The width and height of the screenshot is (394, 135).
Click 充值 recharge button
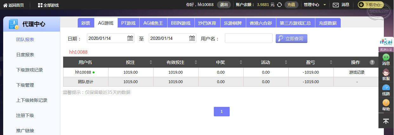[292, 5]
